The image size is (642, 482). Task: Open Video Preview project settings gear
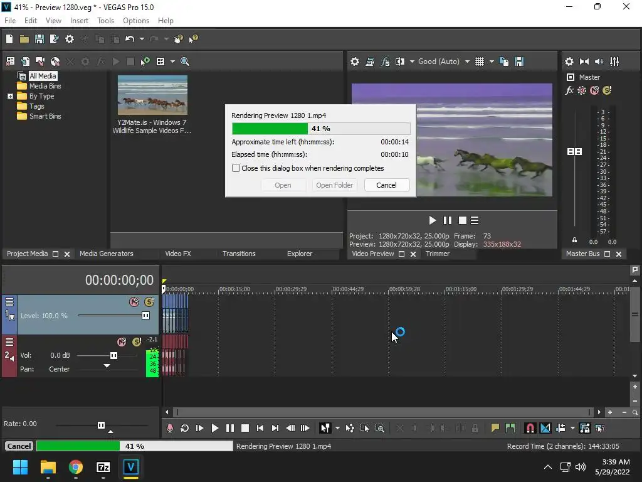355,62
